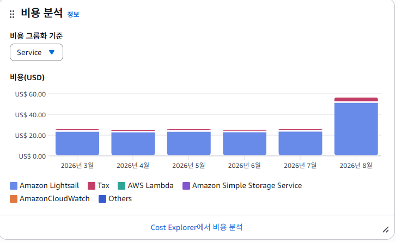Toggle Others legend swatch
This screenshot has width=396, height=242.
(x=102, y=199)
